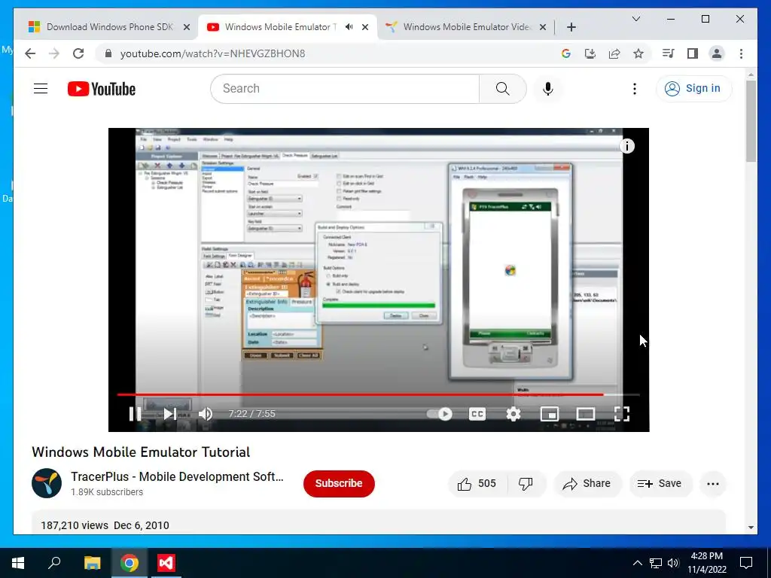Open Windows notification center
Viewport: 771px width, 578px height.
pyautogui.click(x=746, y=563)
